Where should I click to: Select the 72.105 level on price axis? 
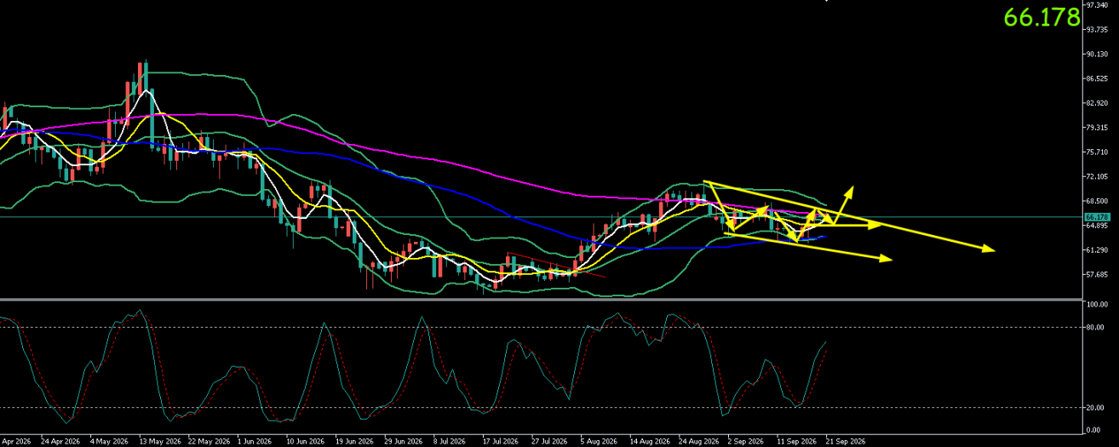coord(1096,176)
